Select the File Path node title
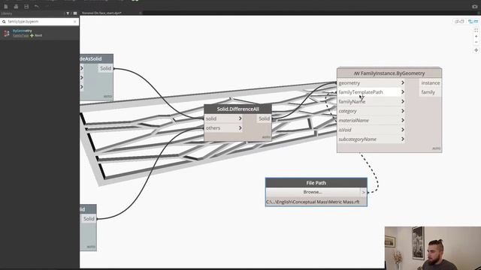Screen dimensions: 481x270 [x=316, y=183]
